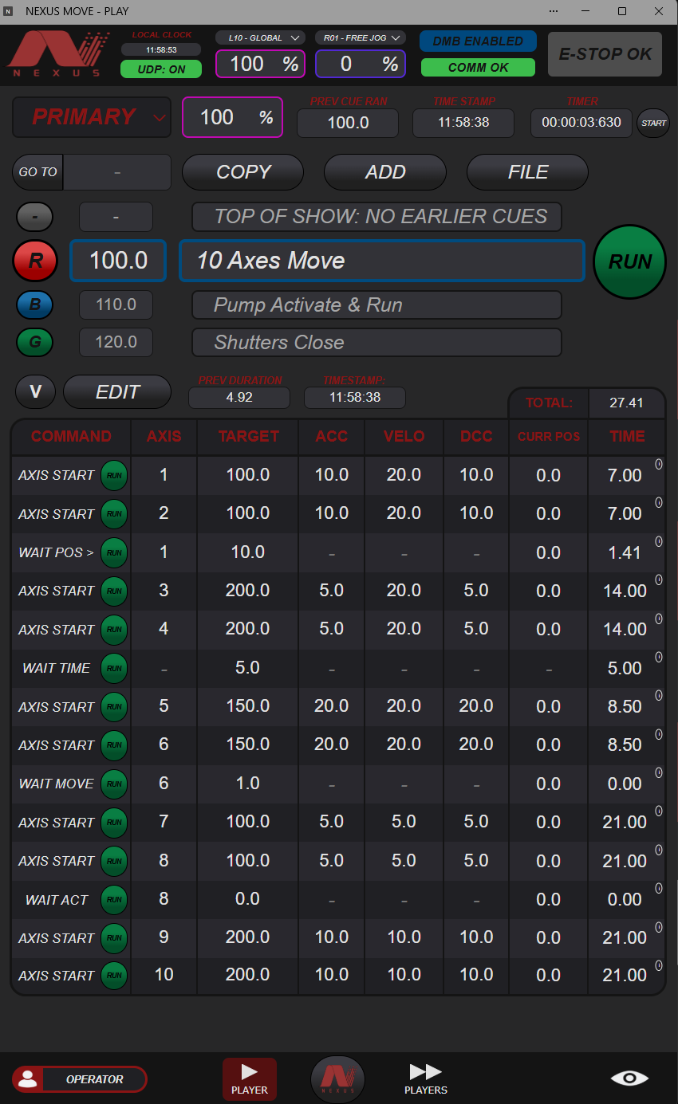Click the COPY button
678x1104 pixels.
click(243, 172)
